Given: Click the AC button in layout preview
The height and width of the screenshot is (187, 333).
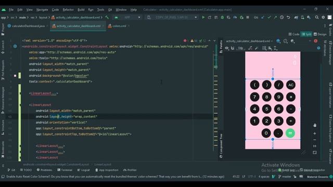Looking at the screenshot, I should pyautogui.click(x=291, y=85).
